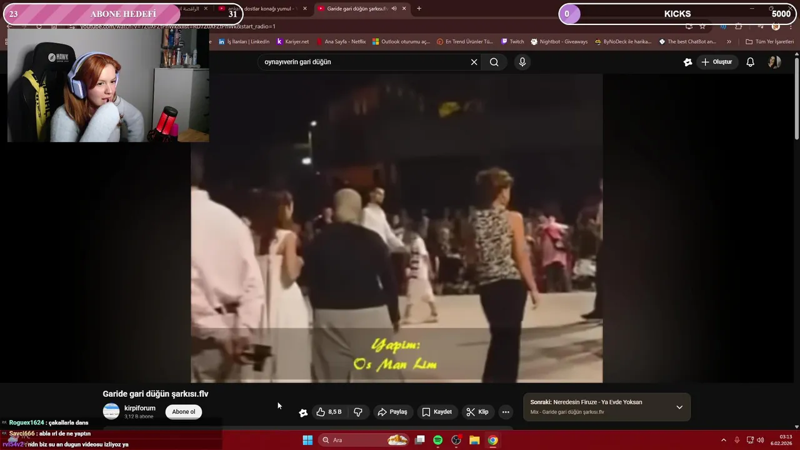Like the video showing 8,5 B
800x450 pixels.
coord(329,412)
